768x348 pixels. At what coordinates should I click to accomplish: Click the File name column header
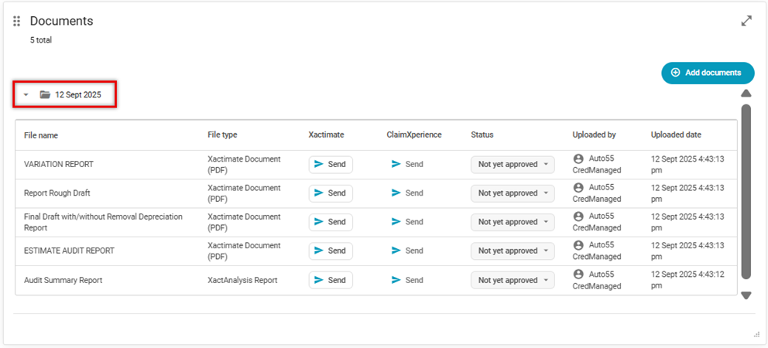[x=41, y=135]
